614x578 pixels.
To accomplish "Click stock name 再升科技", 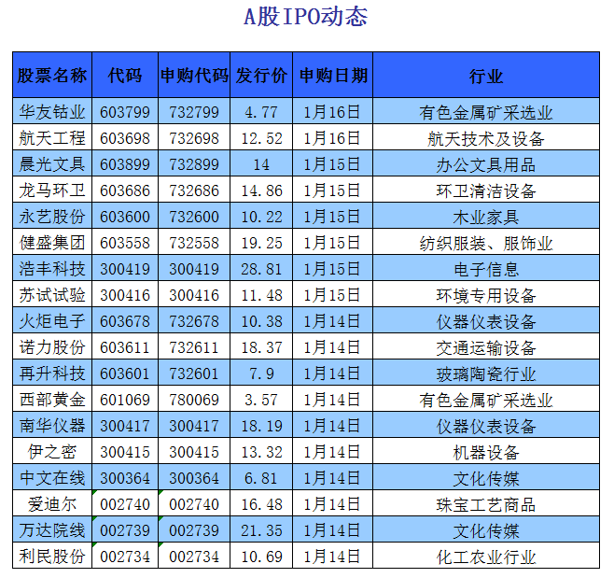I will tap(52, 374).
